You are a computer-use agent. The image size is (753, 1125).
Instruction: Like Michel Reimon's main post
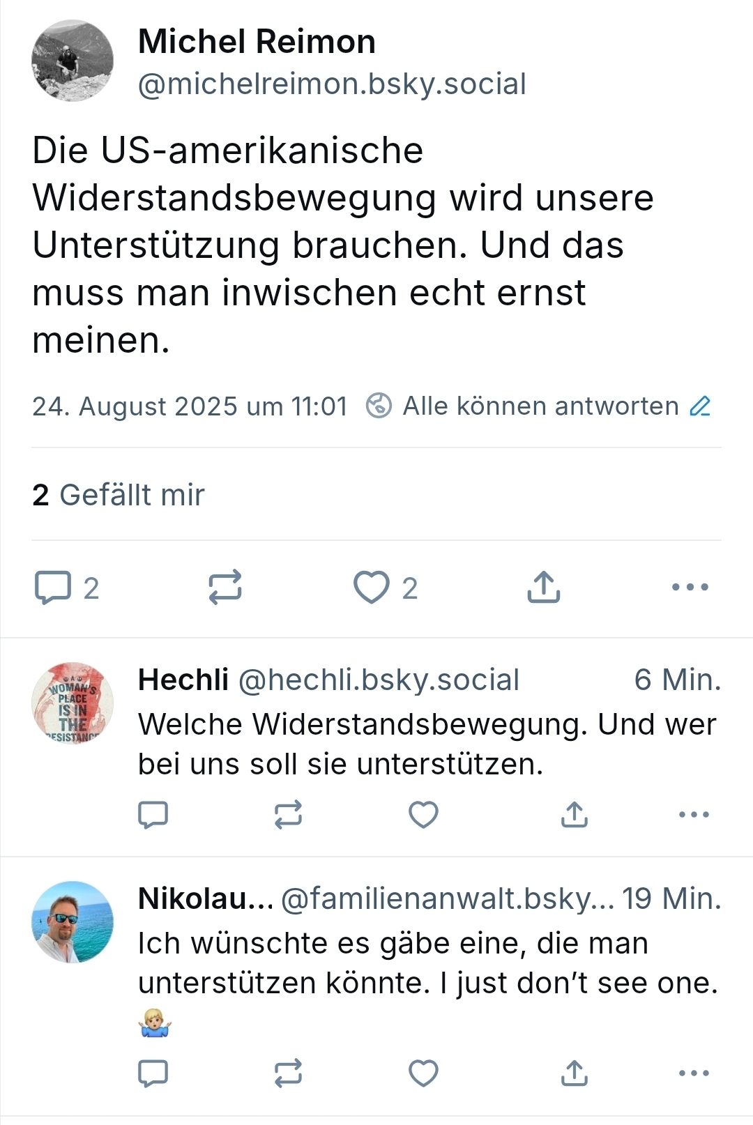[x=372, y=587]
